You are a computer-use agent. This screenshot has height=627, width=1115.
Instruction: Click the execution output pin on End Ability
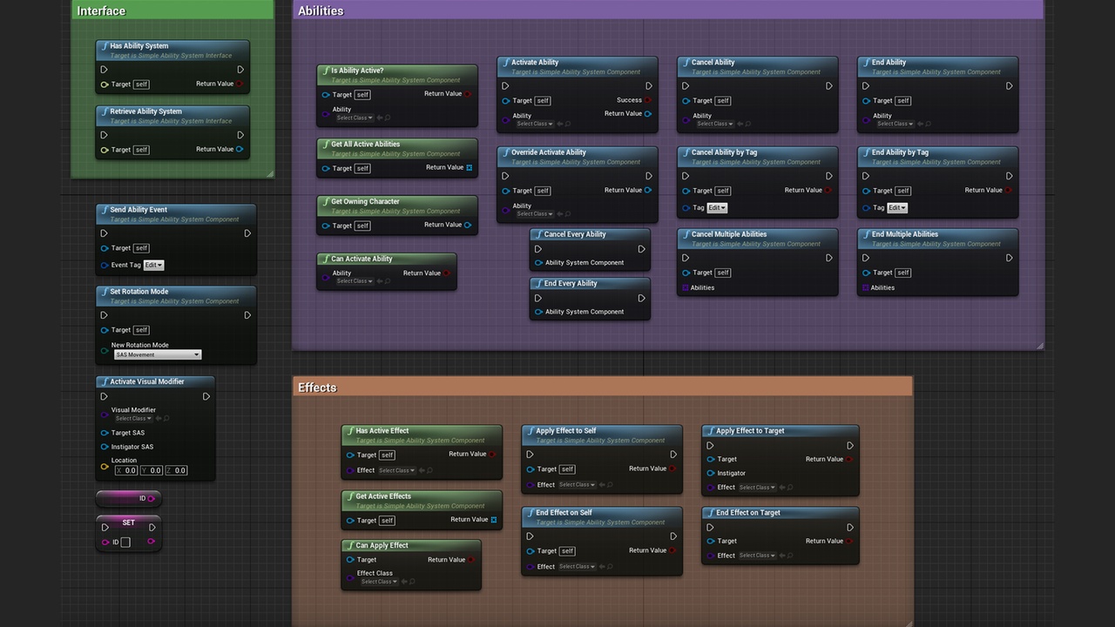pos(1009,86)
